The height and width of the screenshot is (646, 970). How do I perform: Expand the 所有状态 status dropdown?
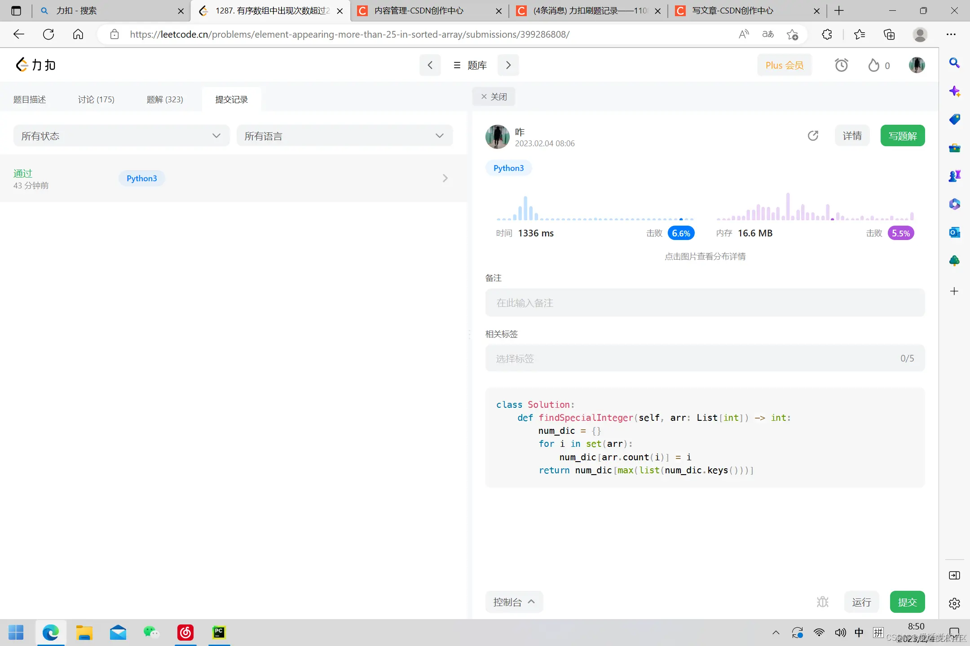121,136
